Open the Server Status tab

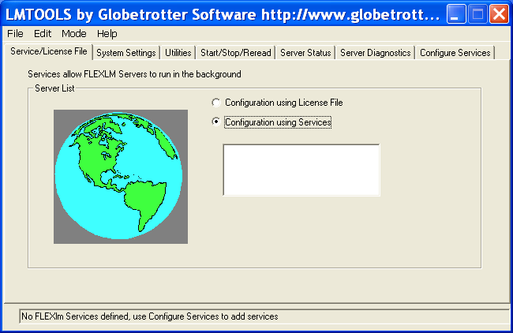coord(305,53)
